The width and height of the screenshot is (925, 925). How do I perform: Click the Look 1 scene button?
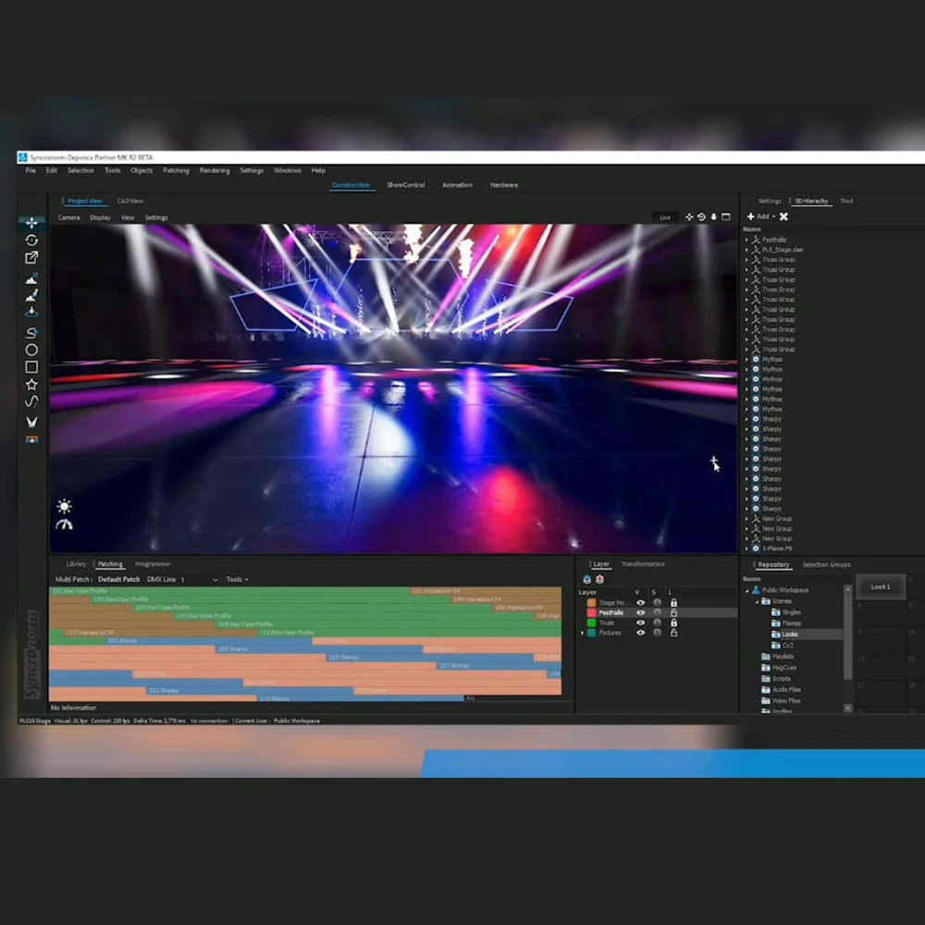point(881,586)
